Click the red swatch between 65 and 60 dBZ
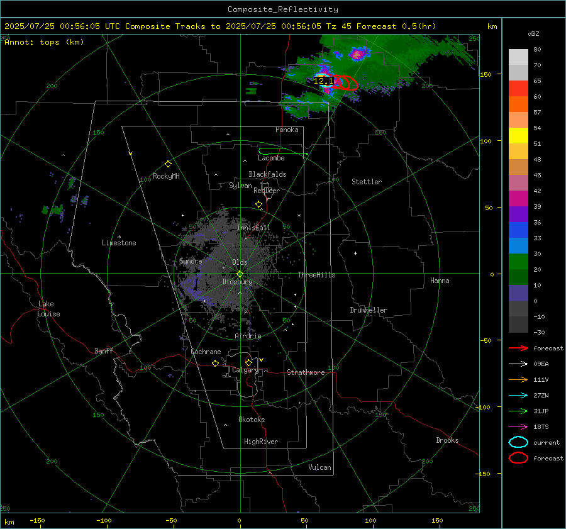 tap(518, 89)
